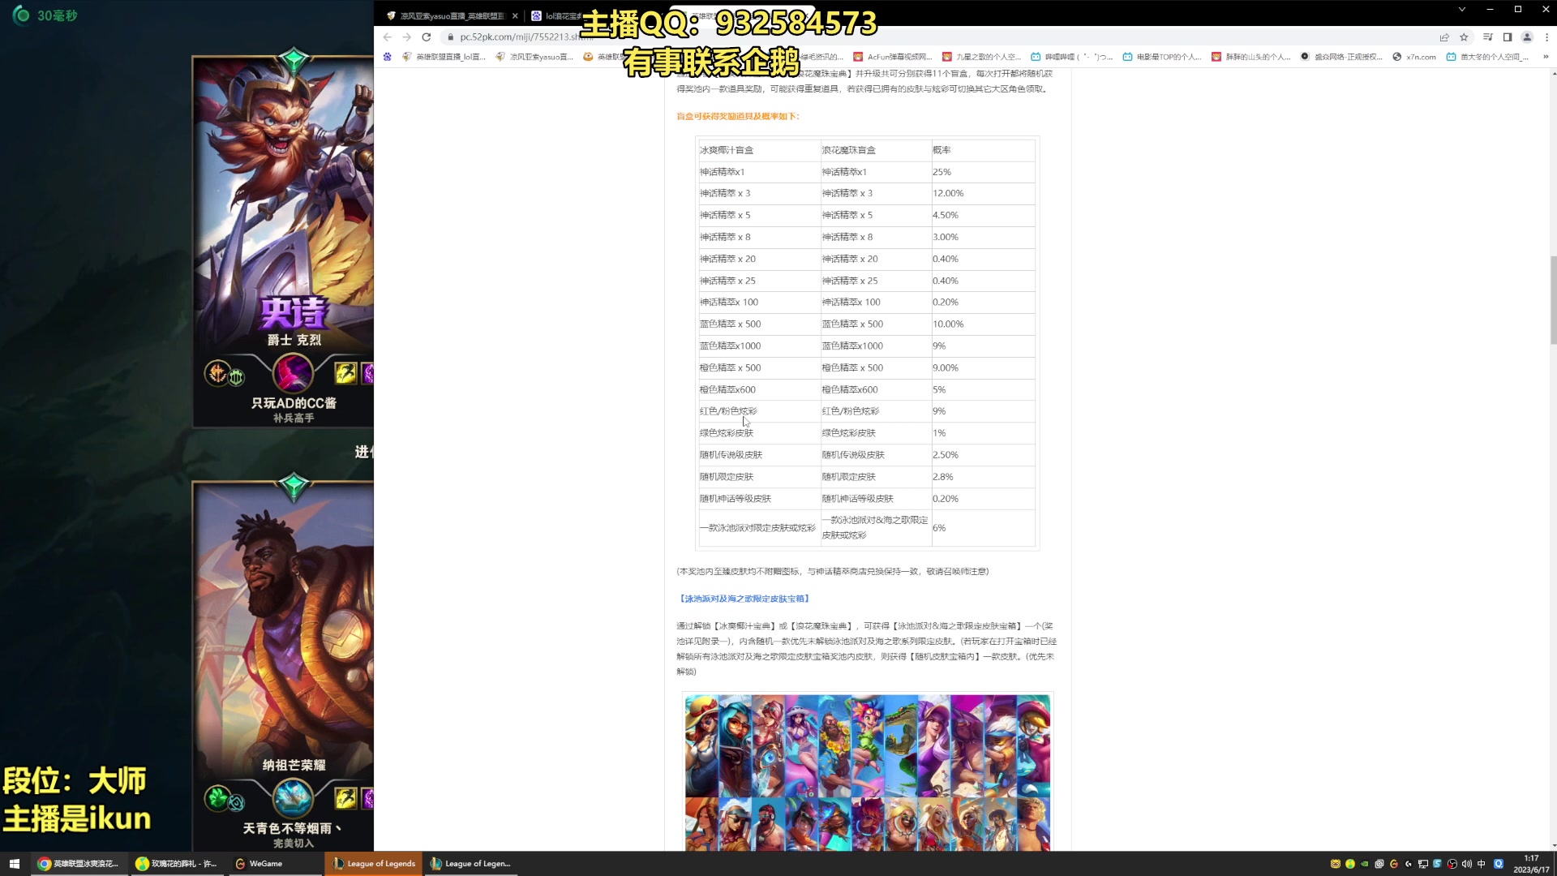Click the browser Back arrow

[x=388, y=37]
